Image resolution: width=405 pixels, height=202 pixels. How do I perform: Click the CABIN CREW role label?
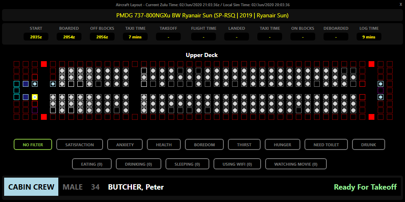(x=31, y=187)
